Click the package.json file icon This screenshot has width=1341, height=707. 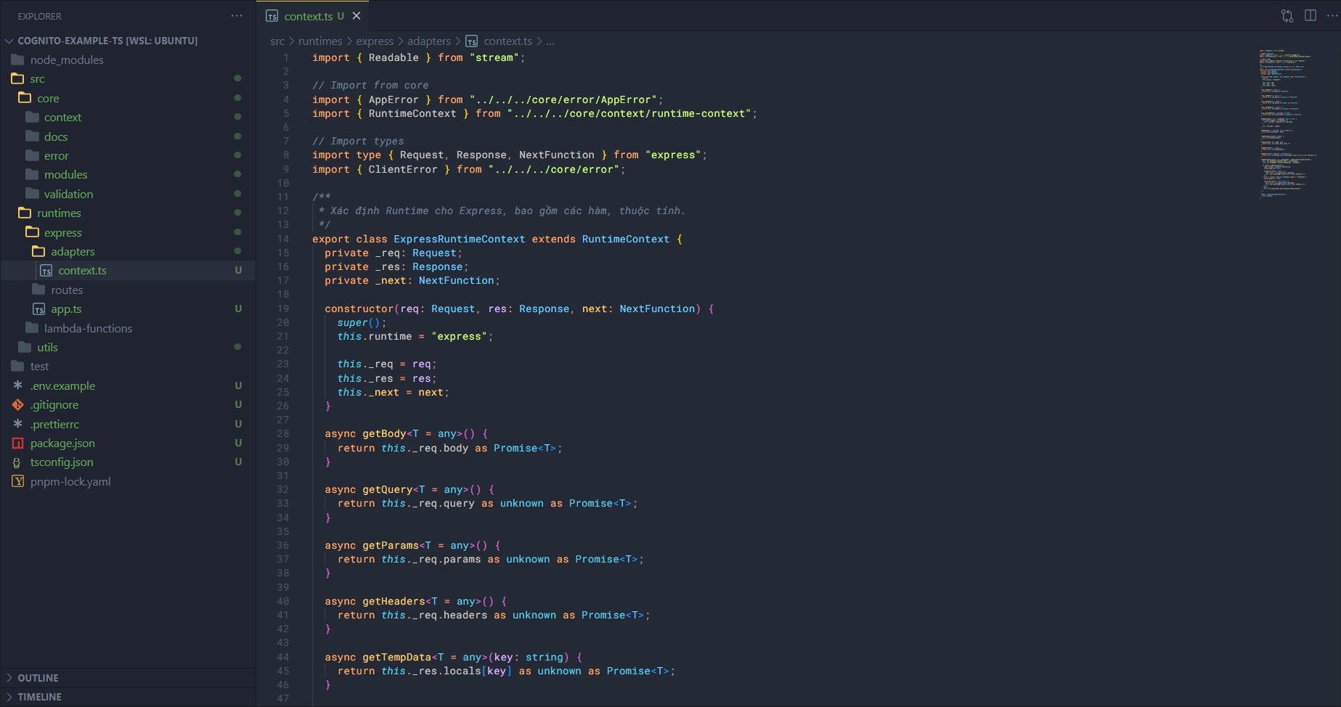(18, 444)
